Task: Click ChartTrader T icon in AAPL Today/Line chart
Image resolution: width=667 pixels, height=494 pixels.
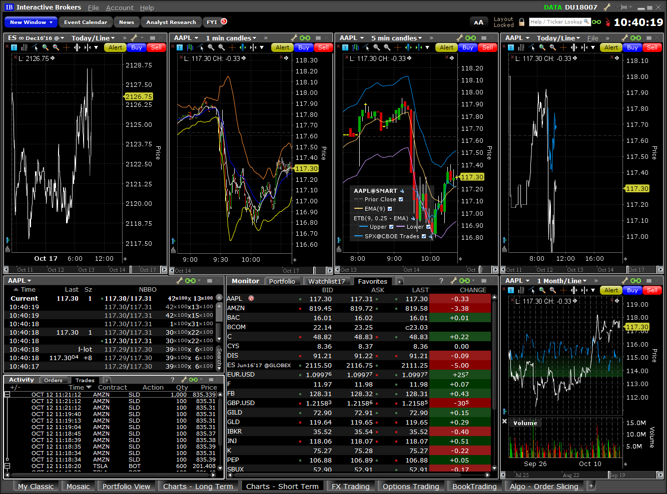Action: click(x=511, y=47)
